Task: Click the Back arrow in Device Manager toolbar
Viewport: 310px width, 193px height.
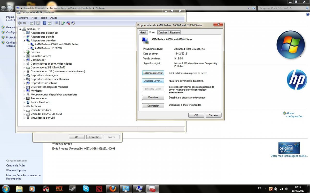Action: [20, 23]
